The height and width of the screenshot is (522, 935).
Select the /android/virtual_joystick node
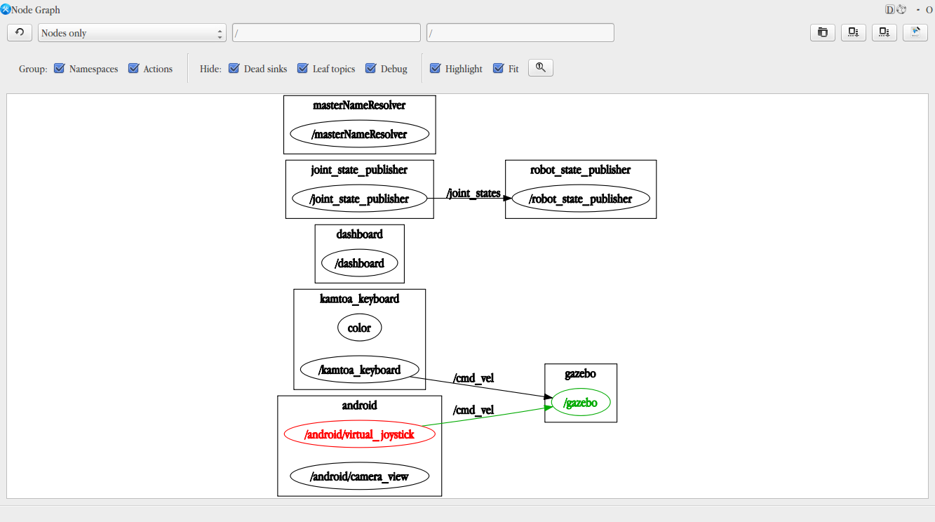pyautogui.click(x=359, y=434)
